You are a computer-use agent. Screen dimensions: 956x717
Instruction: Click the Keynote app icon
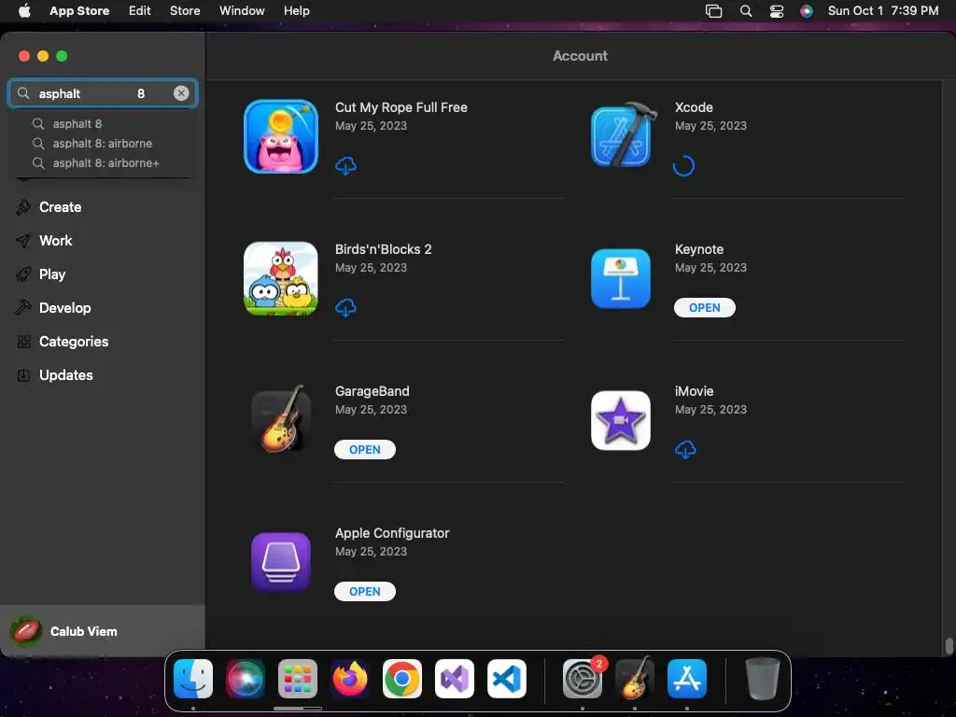621,278
